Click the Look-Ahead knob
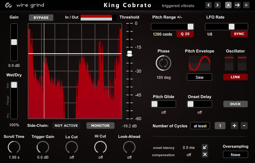 tap(129, 147)
